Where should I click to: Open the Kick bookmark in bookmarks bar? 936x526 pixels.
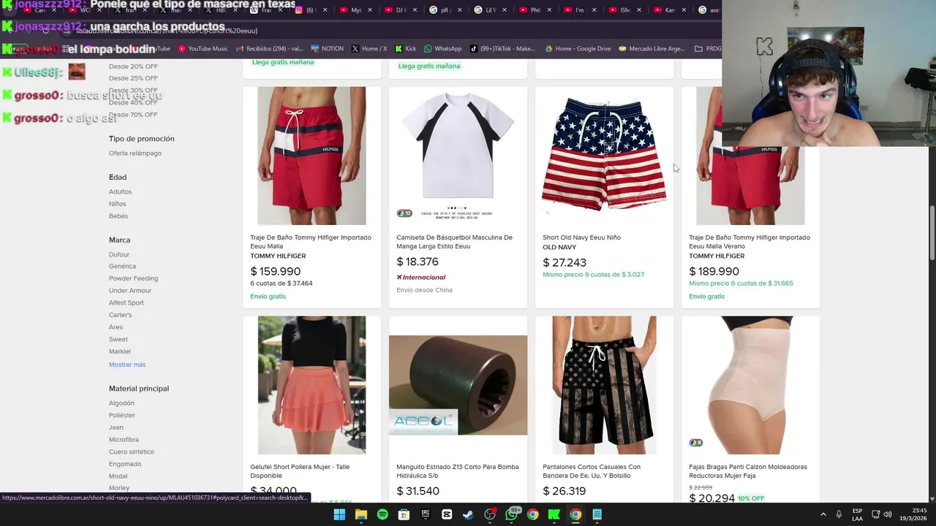(406, 48)
